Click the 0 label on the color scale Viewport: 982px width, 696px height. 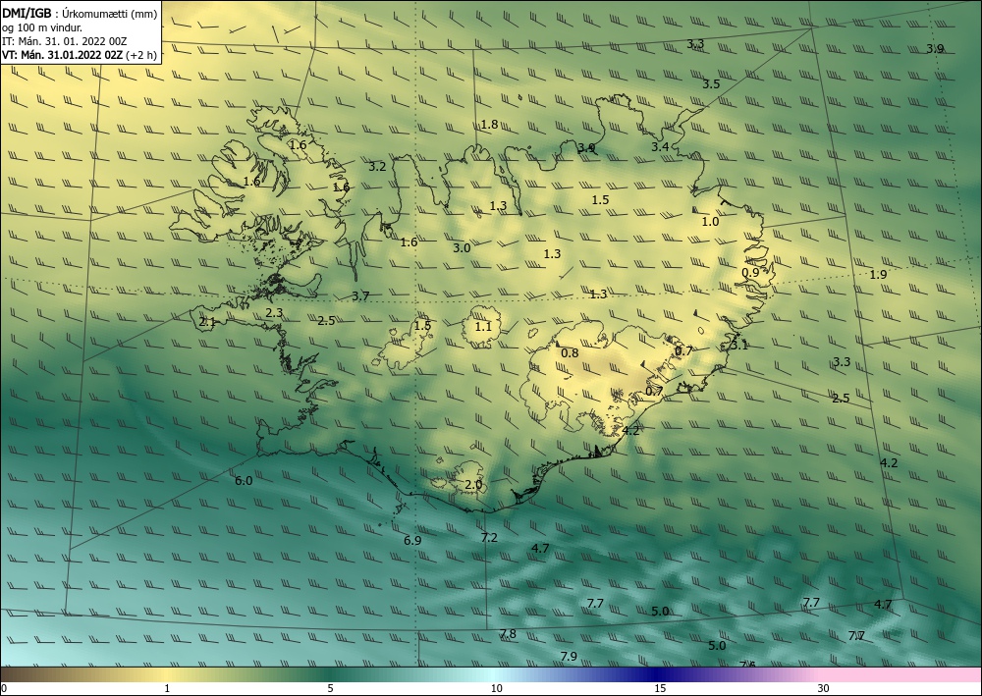pos(4,689)
